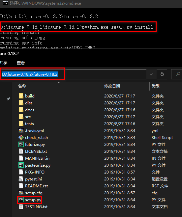Image resolution: width=182 pixels, height=217 pixels.
Task: Click the cmd.exe window title text
Action: (45, 3)
